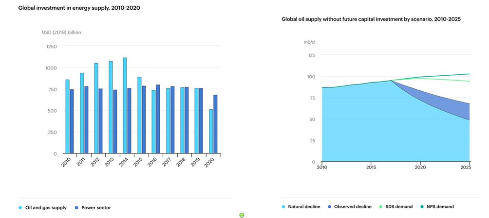The height and width of the screenshot is (218, 489).
Task: Click the Oil and gas supply legend dot
Action: (20, 208)
